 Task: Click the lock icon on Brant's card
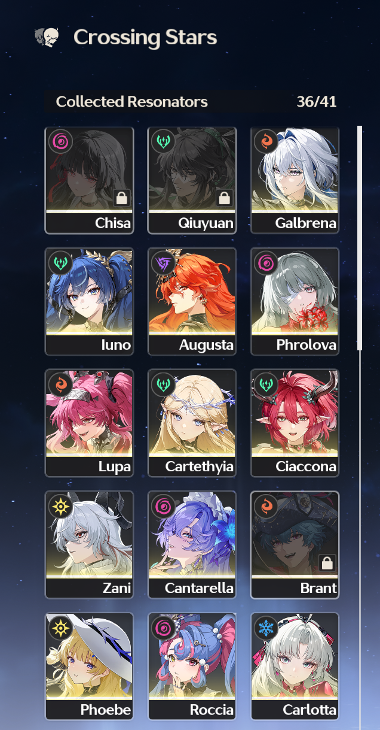[x=327, y=562]
